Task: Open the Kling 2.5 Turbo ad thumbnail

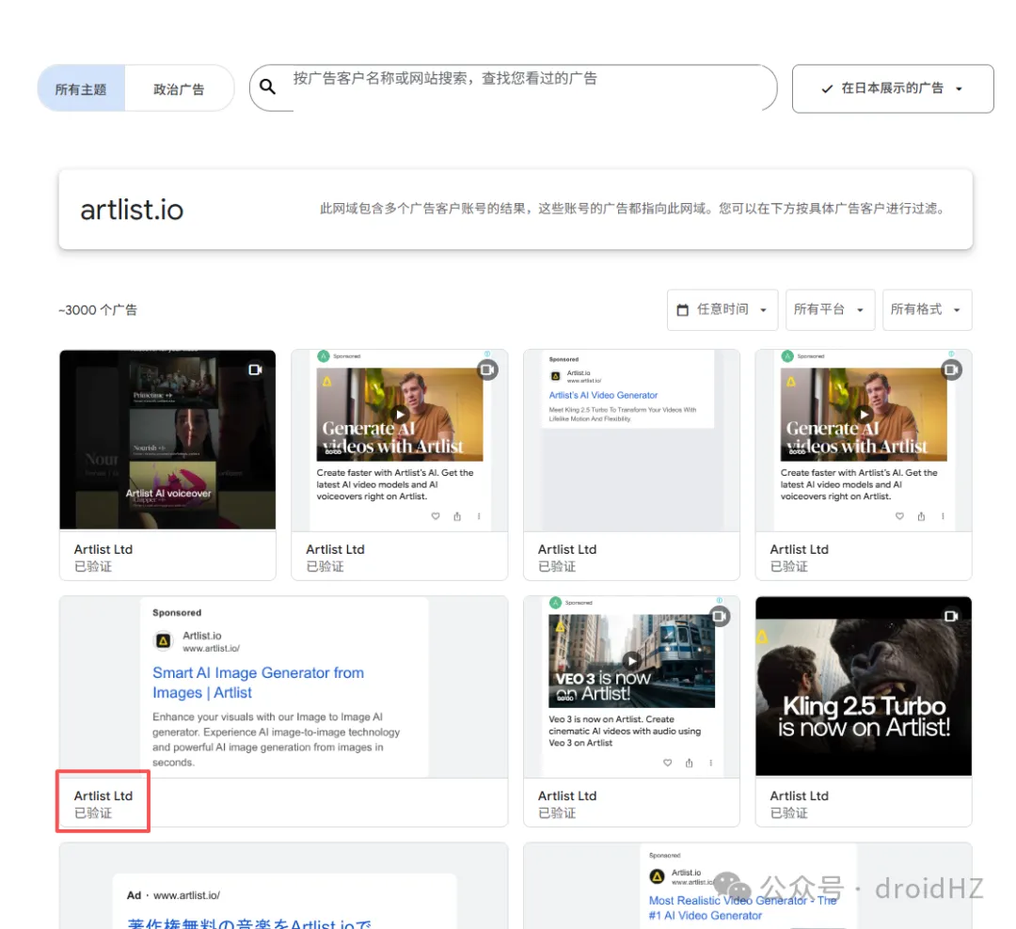Action: coord(863,686)
